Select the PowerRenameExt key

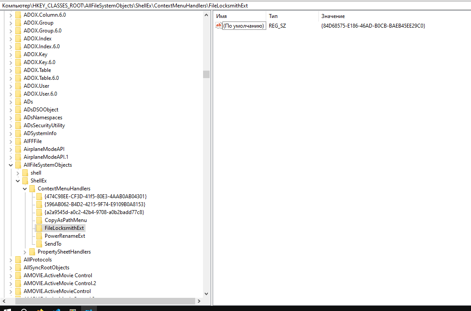tap(64, 236)
